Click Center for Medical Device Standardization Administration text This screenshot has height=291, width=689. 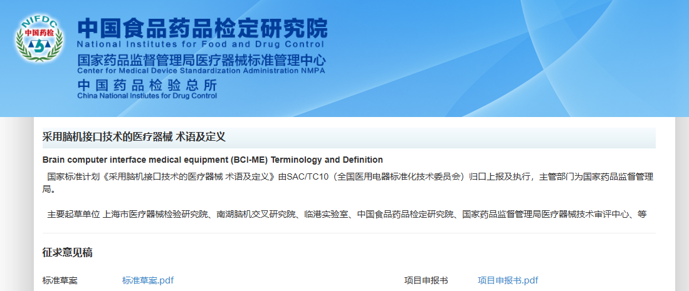click(x=201, y=71)
